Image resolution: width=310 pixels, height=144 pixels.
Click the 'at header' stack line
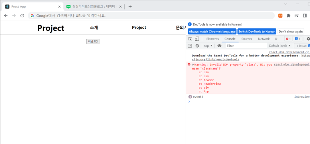[x=206, y=80]
